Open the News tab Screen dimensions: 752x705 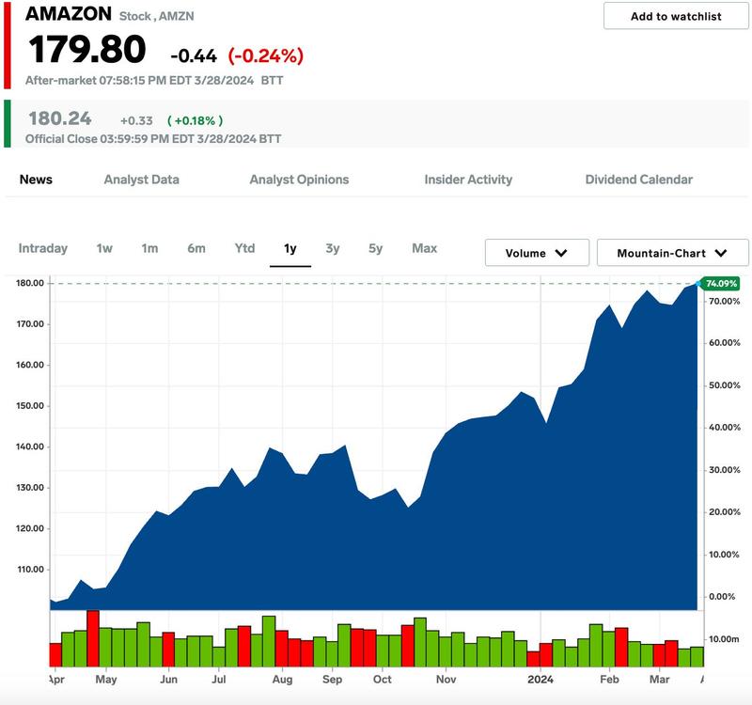36,180
